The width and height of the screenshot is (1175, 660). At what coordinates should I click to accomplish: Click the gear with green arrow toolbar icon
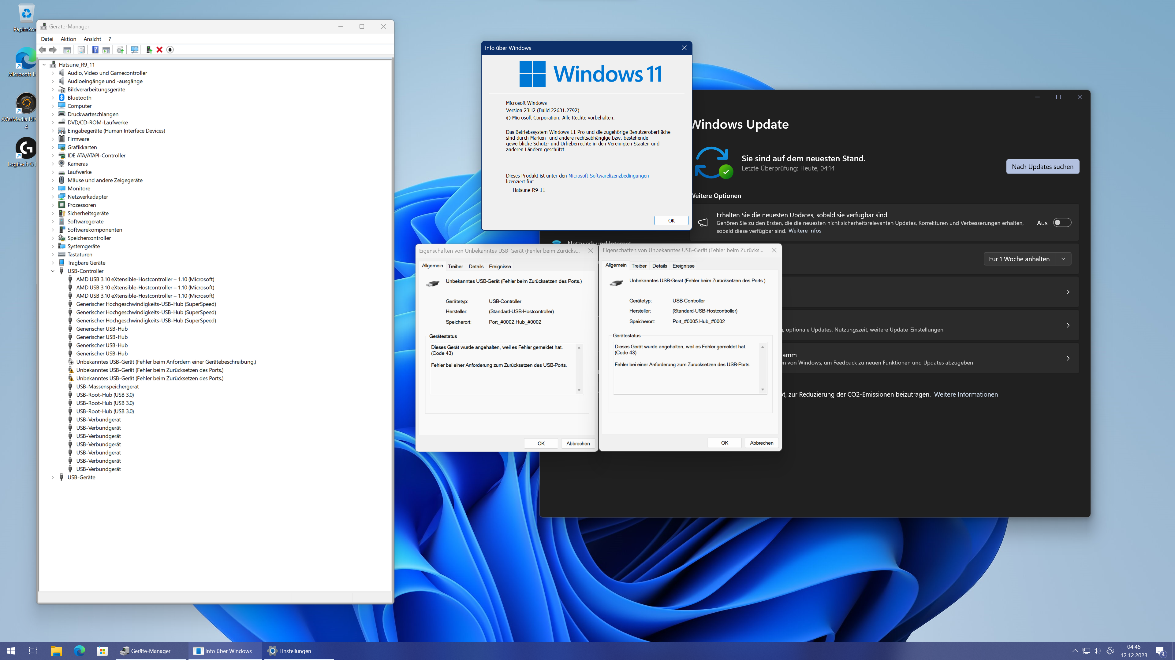(x=121, y=50)
